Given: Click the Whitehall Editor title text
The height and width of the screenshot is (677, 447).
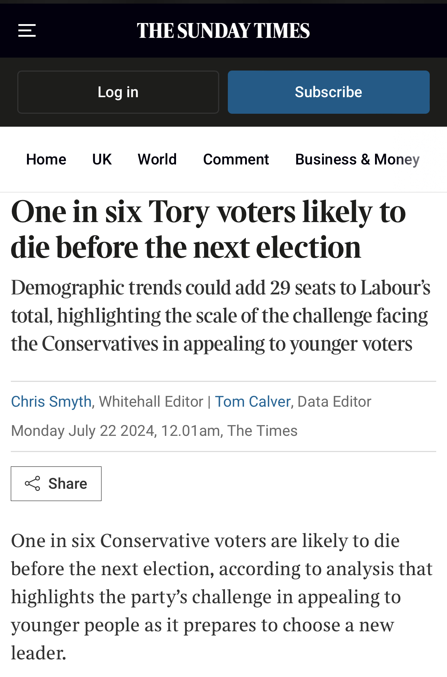Looking at the screenshot, I should click(151, 402).
